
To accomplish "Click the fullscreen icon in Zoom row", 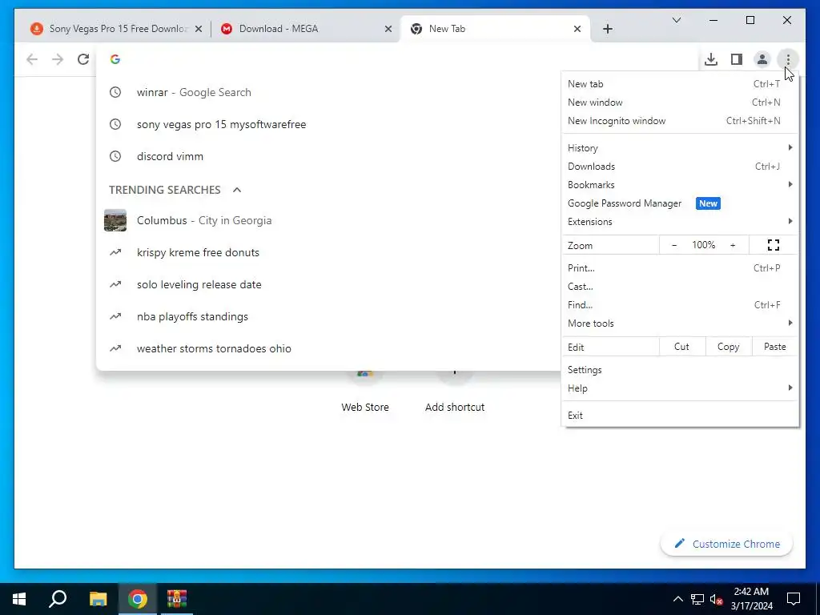I will [774, 245].
